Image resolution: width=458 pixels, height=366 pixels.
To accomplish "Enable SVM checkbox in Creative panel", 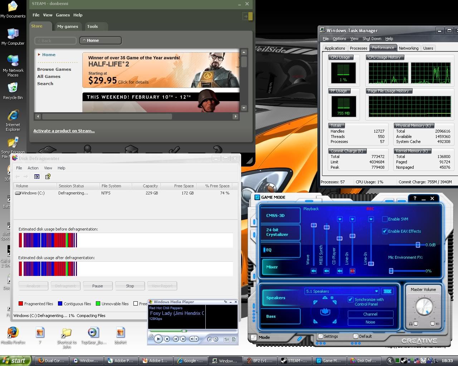I will (385, 219).
